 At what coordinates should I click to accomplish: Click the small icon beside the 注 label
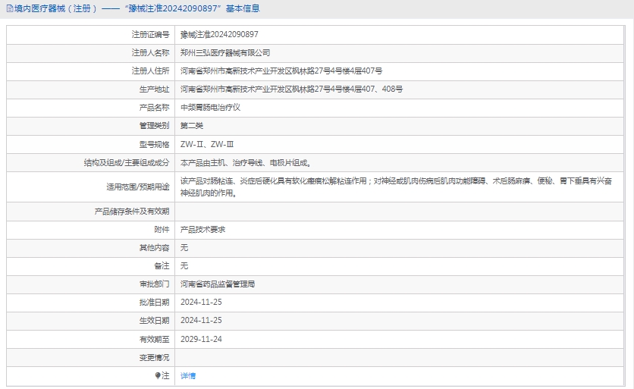pyautogui.click(x=158, y=376)
